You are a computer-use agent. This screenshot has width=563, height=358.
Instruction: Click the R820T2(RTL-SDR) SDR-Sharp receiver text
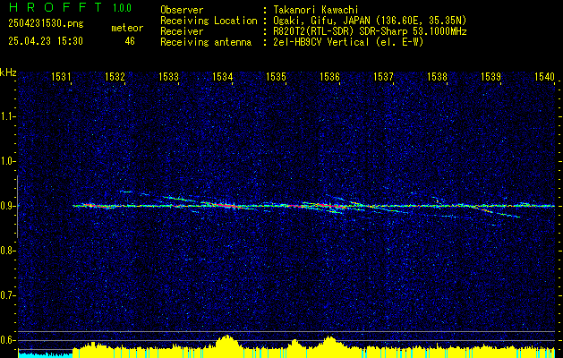pos(370,31)
